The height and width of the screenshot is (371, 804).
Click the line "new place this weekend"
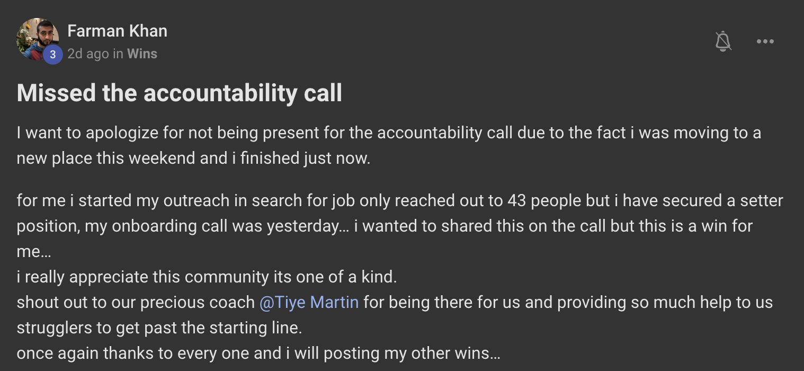193,158
